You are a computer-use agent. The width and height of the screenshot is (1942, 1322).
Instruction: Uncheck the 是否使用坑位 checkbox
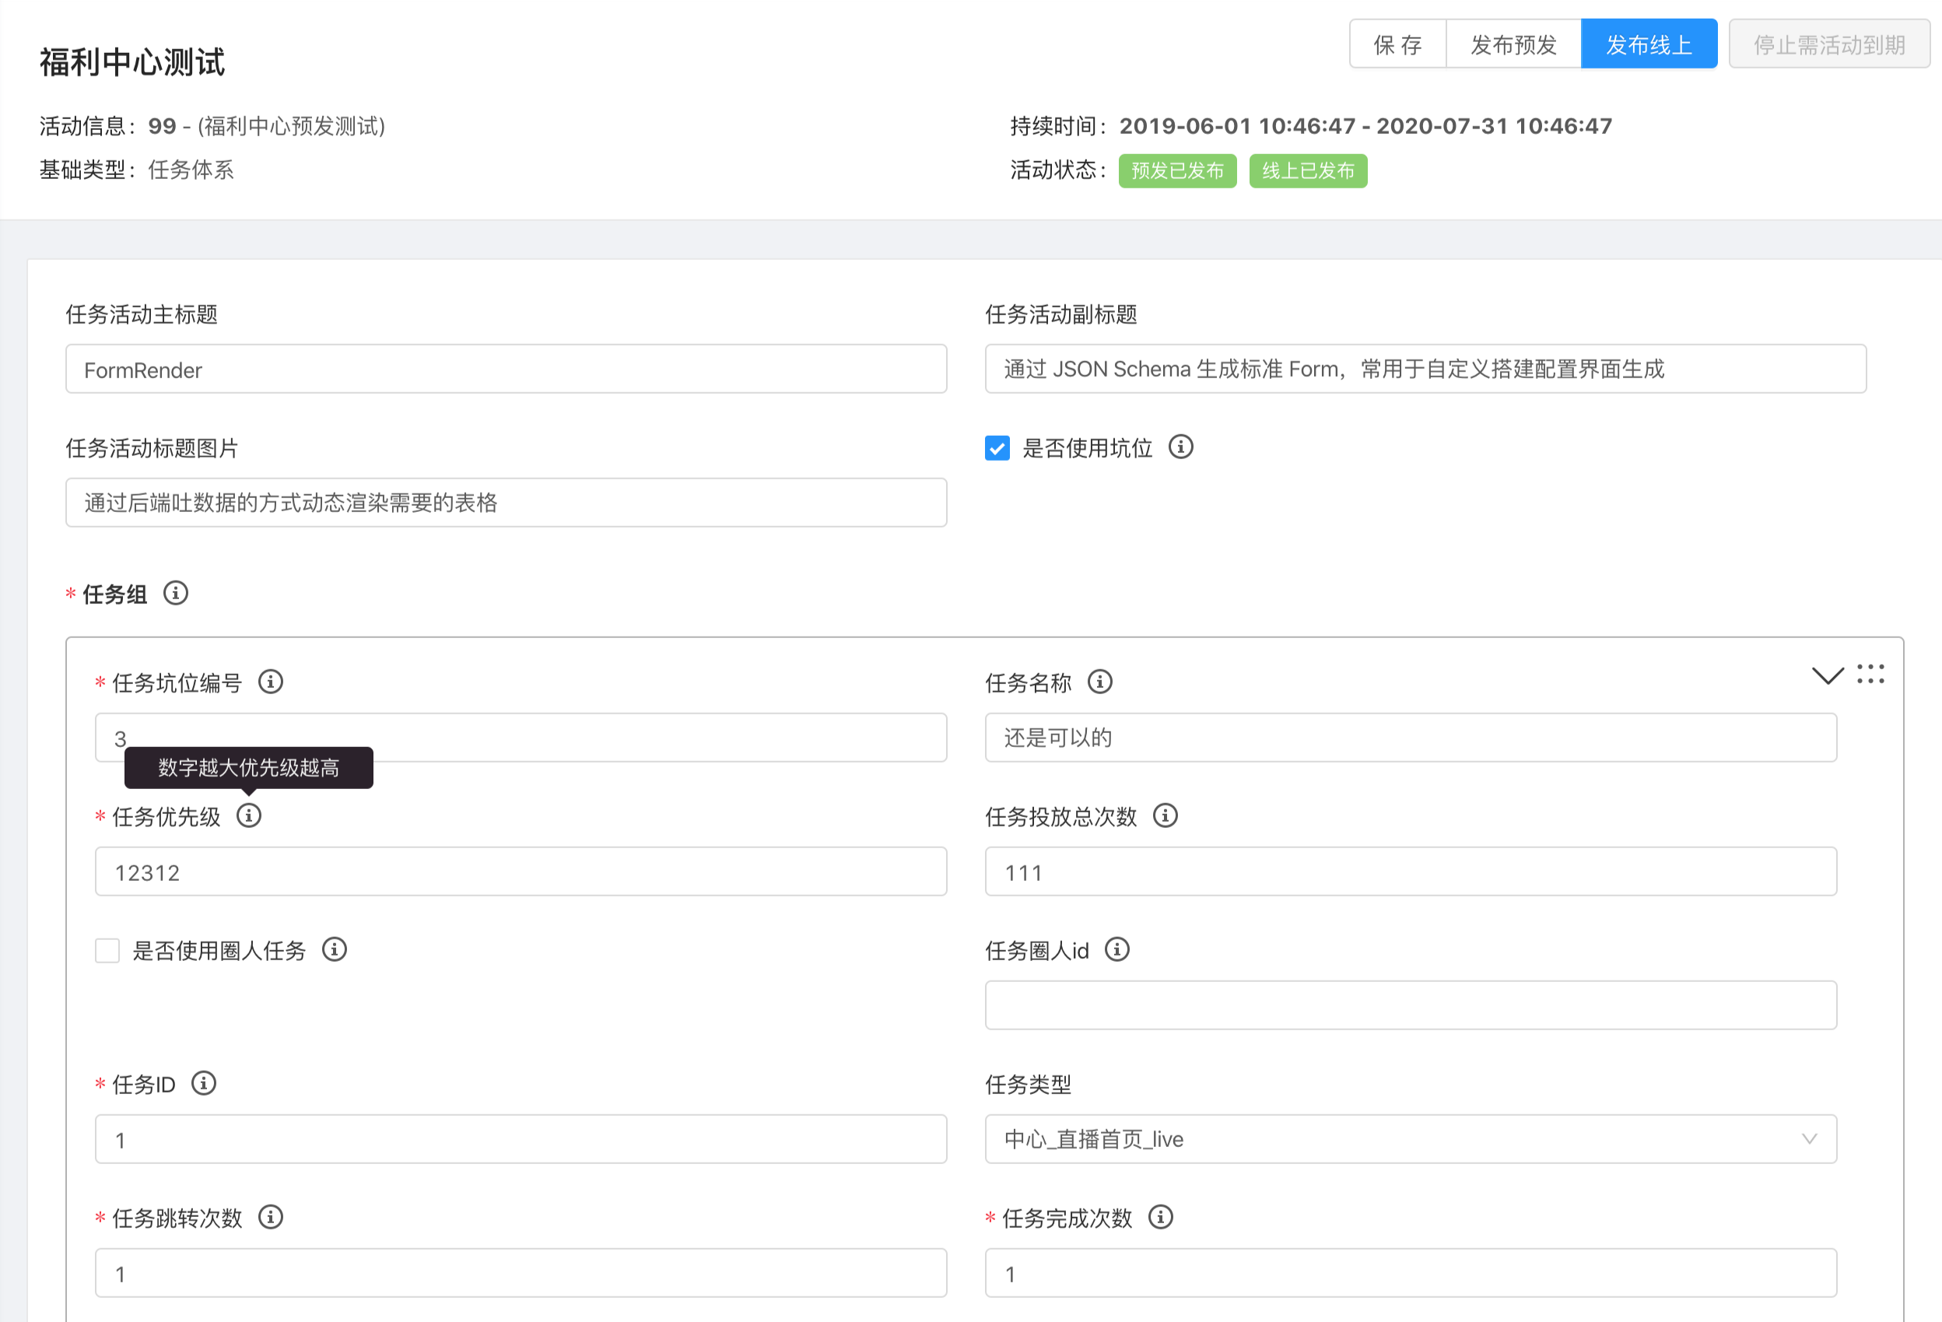pos(997,448)
